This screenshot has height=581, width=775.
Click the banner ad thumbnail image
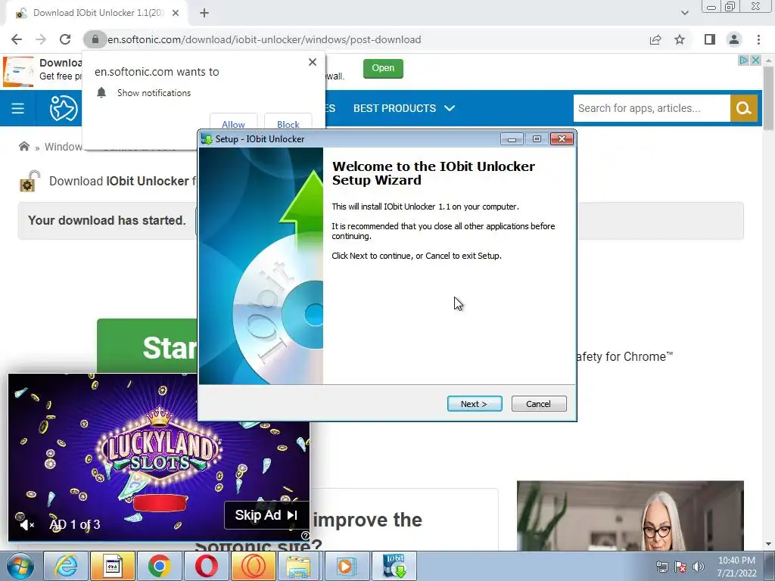18,72
